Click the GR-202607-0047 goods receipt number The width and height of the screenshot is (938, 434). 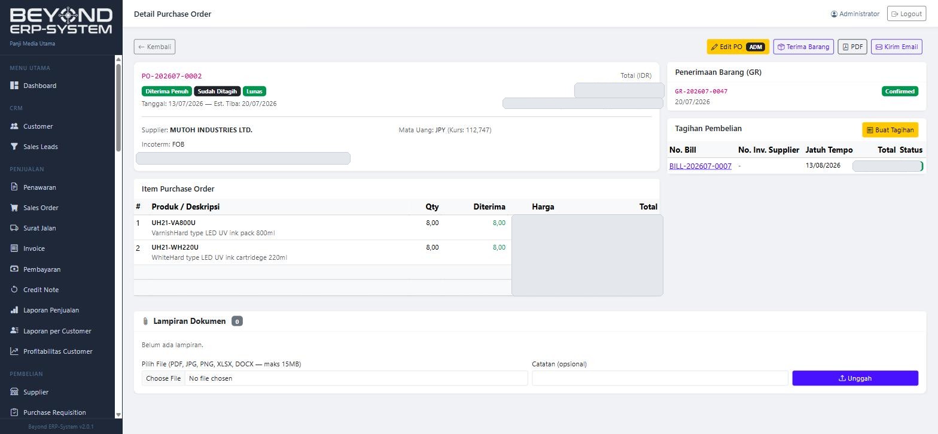[701, 92]
